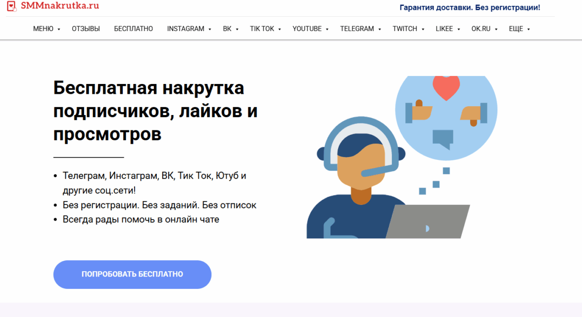582x317 pixels.
Task: Click the ПОПРОБОВАТЬ БЕСПЛАТНО button
Action: [x=133, y=275]
